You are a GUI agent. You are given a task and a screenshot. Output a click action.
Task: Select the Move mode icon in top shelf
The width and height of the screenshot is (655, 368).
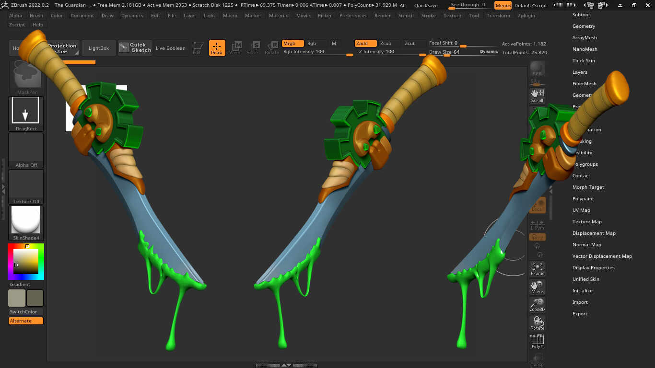(x=234, y=48)
